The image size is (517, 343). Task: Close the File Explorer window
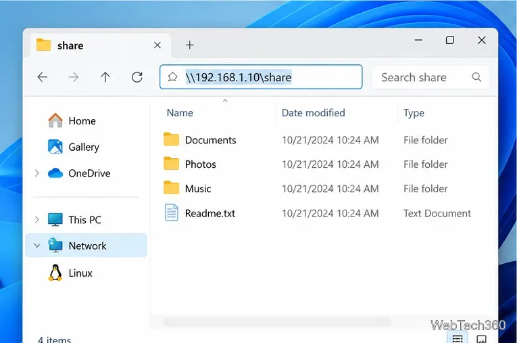[482, 40]
